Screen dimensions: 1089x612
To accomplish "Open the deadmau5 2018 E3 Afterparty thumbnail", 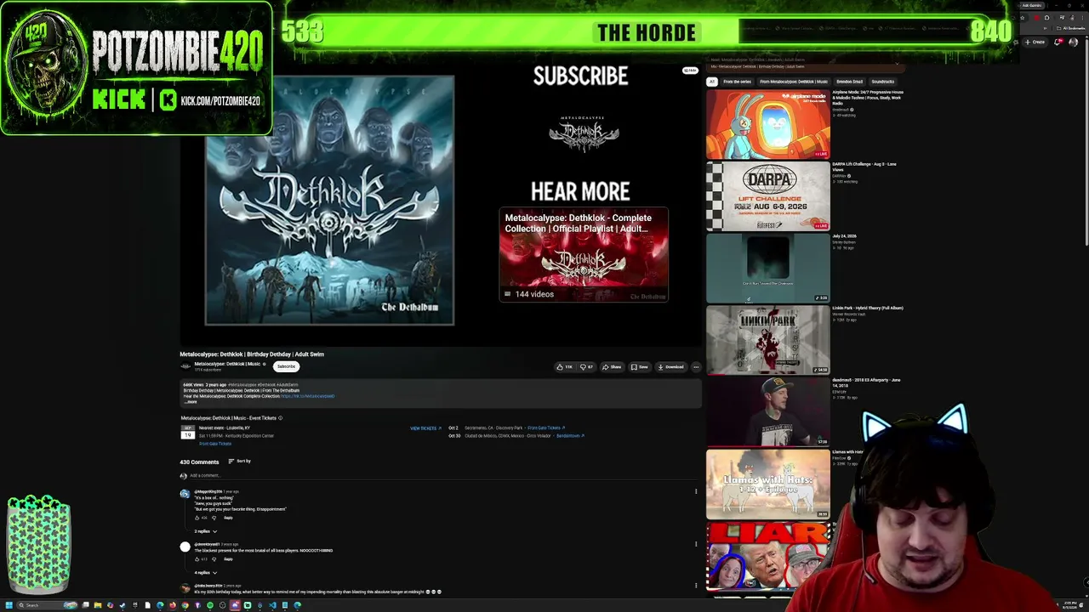I will (x=767, y=411).
